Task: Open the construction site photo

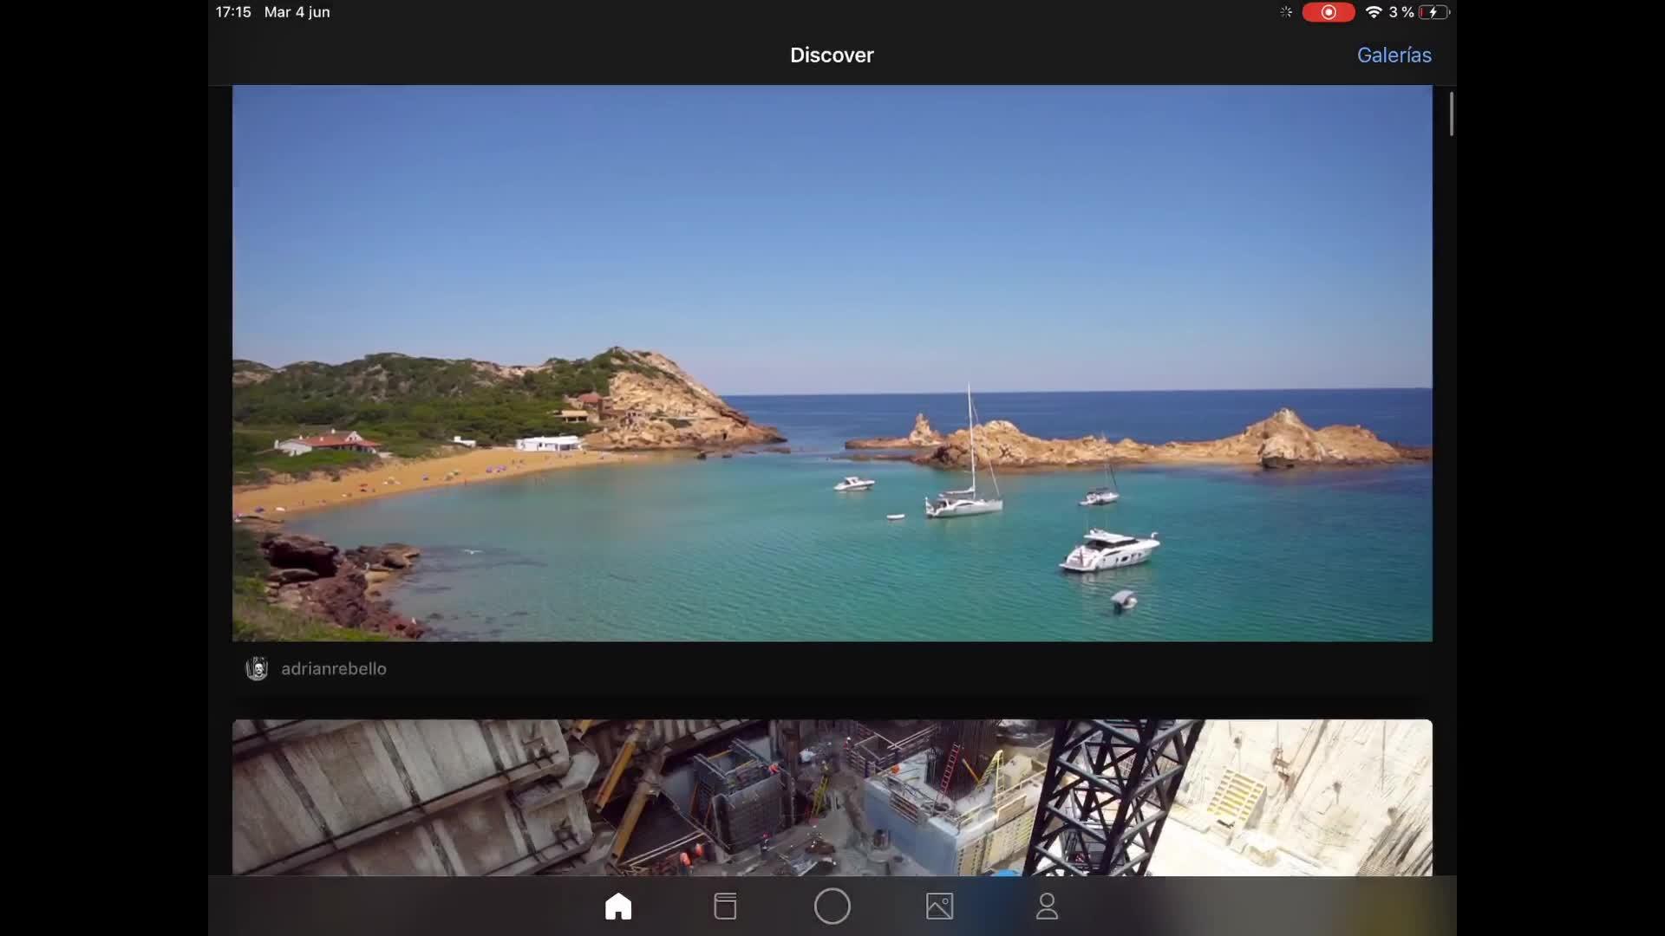Action: [x=832, y=797]
